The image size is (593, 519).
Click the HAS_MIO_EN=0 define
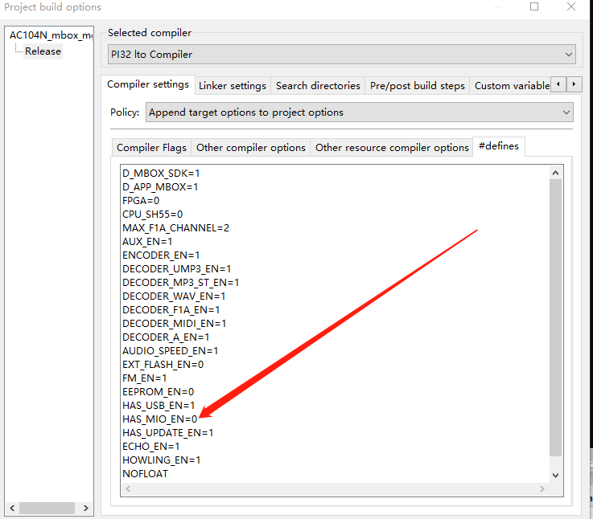[159, 419]
